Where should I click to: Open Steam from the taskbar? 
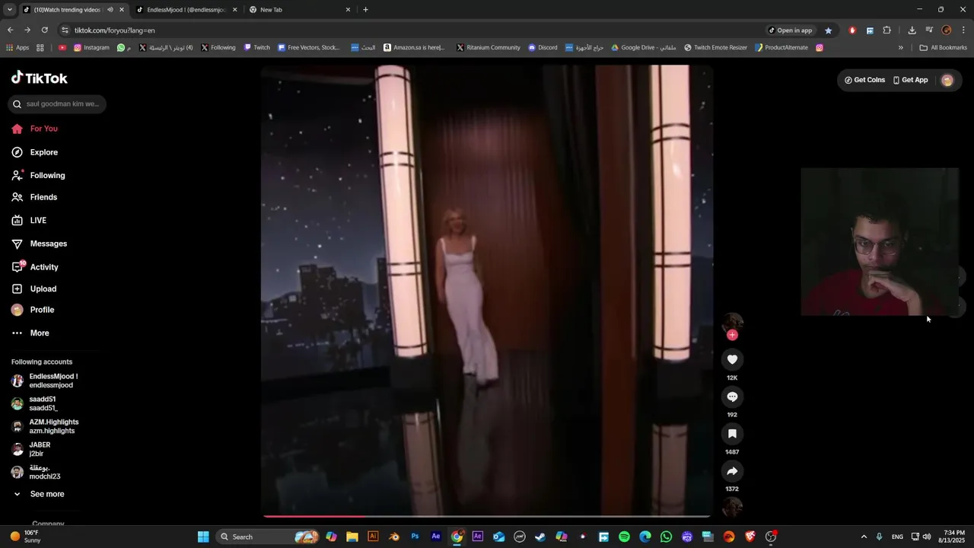tap(540, 537)
